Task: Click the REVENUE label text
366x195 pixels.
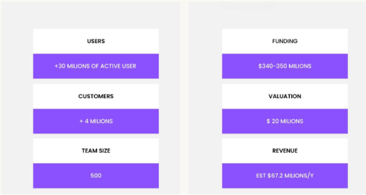Action: tap(285, 151)
